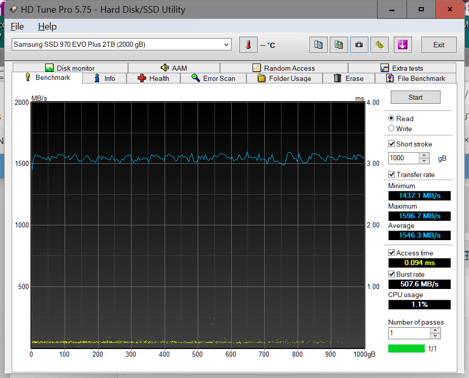Open the File menu

coord(17,26)
